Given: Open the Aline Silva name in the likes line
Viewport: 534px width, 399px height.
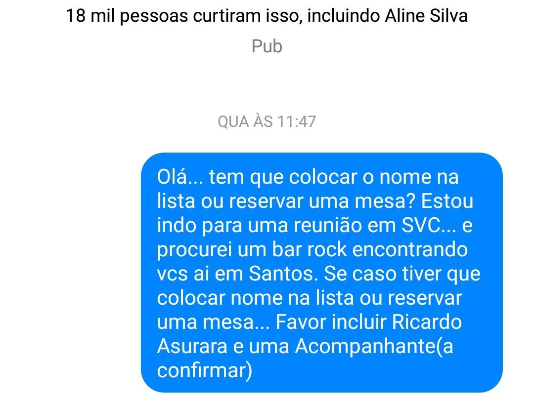Looking at the screenshot, I should (426, 16).
